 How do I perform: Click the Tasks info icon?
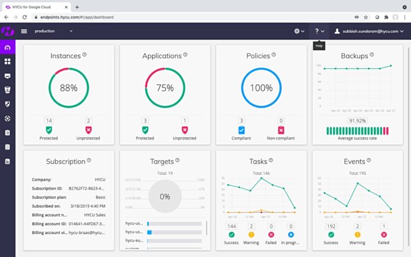tap(271, 160)
